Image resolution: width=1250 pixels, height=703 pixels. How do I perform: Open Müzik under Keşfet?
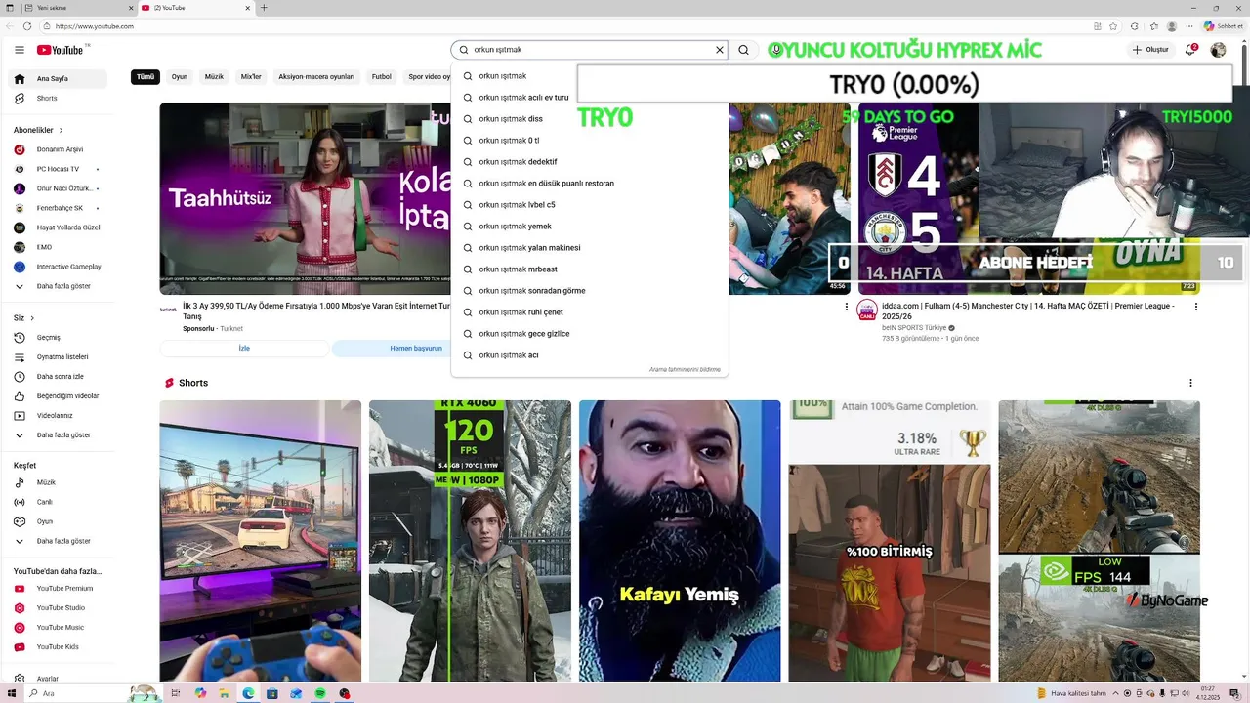(59, 482)
